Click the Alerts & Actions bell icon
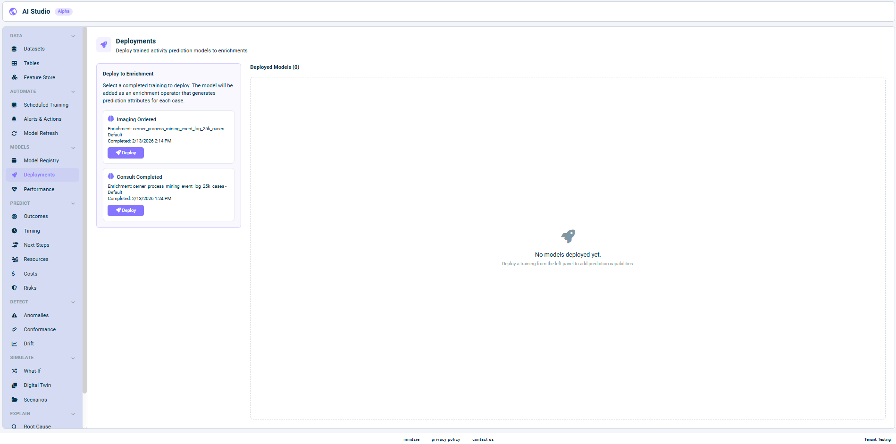Image resolution: width=896 pixels, height=444 pixels. pyautogui.click(x=14, y=119)
